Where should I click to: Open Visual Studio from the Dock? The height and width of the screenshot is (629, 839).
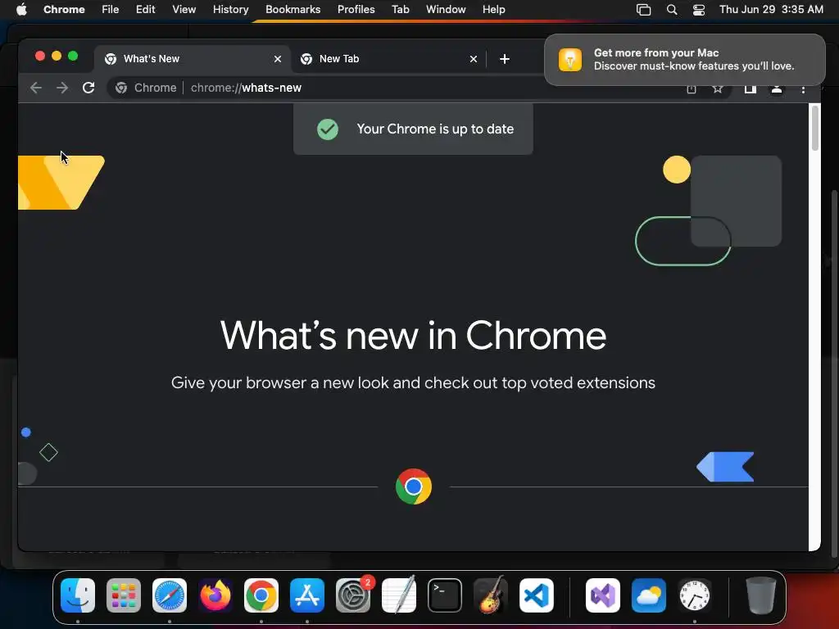coord(603,595)
